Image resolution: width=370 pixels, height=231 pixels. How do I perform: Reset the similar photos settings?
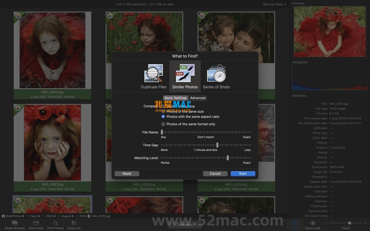127,174
